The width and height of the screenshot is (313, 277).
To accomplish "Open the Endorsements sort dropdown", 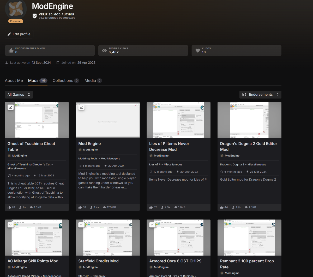I will (x=260, y=95).
